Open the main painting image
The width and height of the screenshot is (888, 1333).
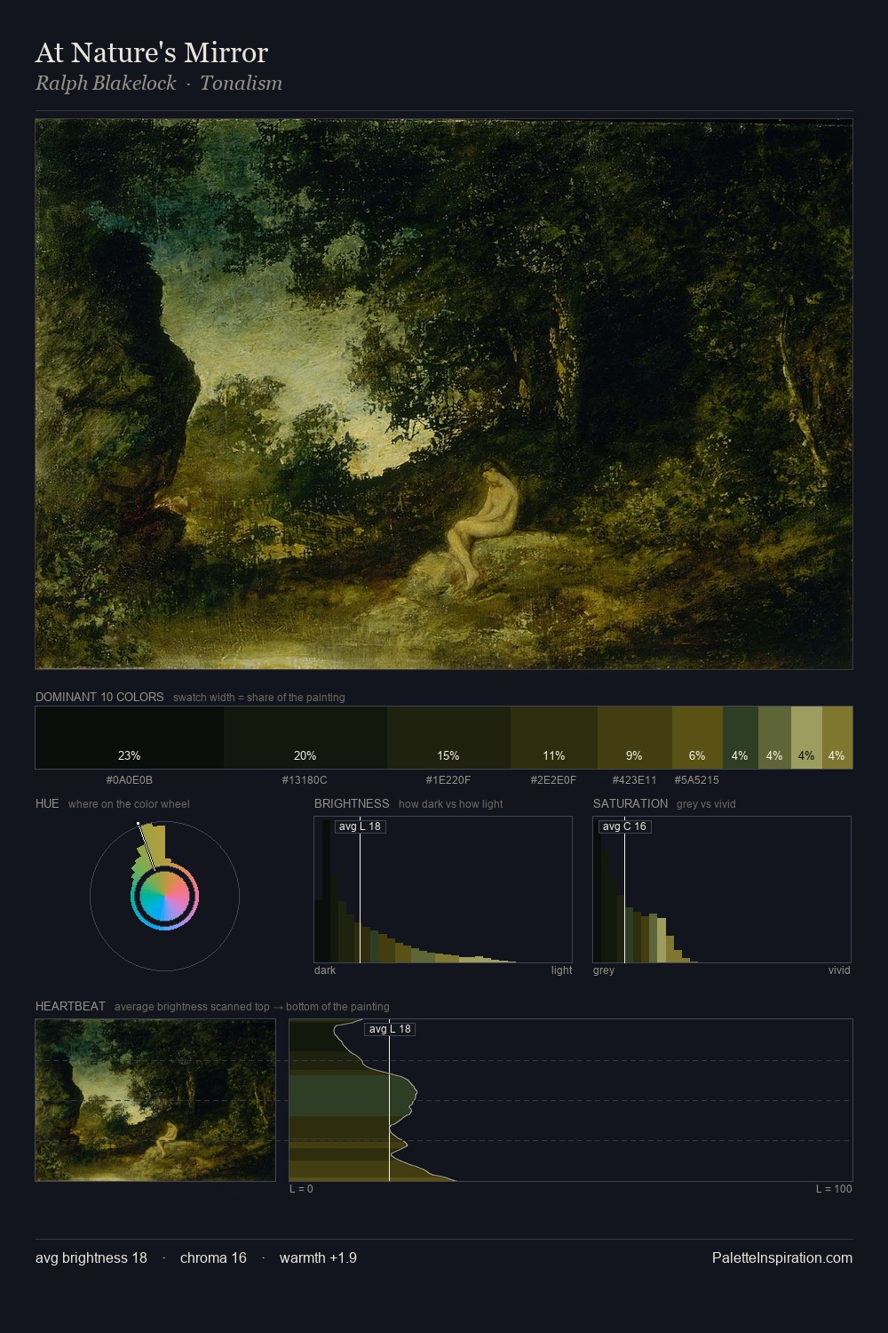tap(444, 394)
